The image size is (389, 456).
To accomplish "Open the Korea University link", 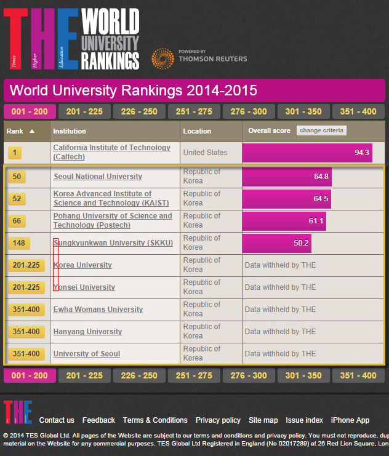I will [x=82, y=265].
